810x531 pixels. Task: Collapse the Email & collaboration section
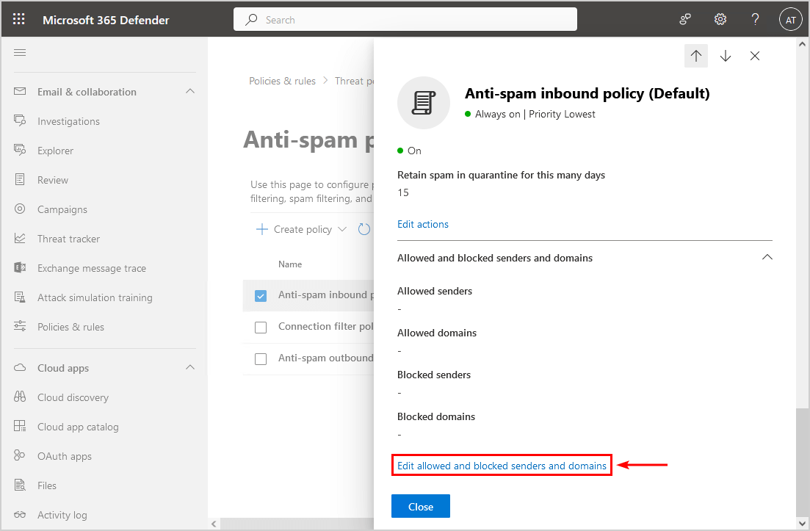coord(189,91)
